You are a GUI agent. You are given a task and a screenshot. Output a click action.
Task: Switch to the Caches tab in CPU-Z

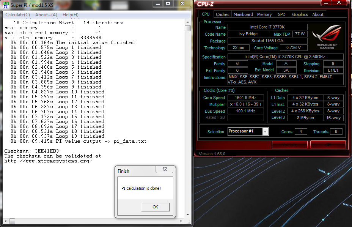pos(223,14)
